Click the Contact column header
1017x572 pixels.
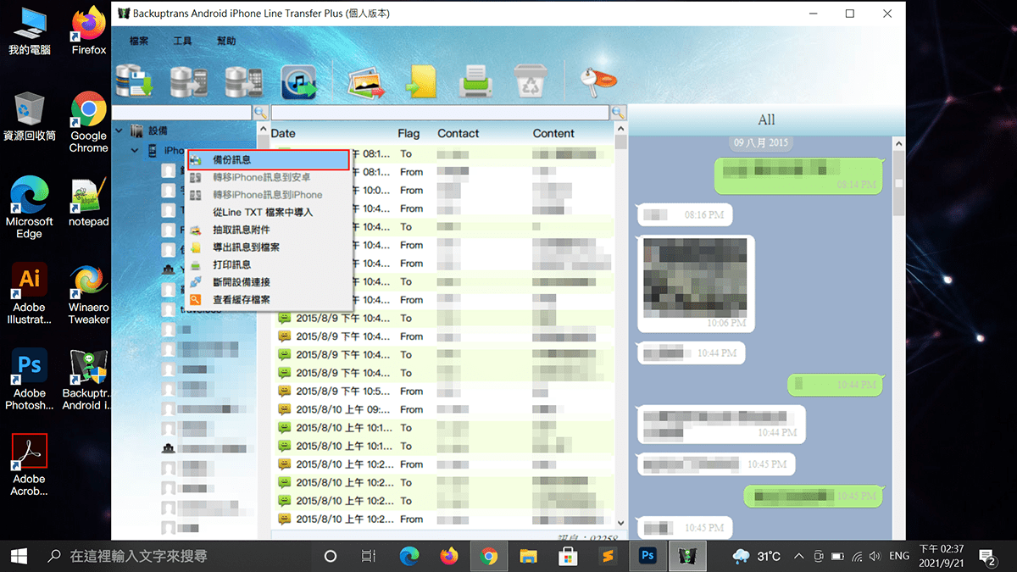(x=458, y=134)
